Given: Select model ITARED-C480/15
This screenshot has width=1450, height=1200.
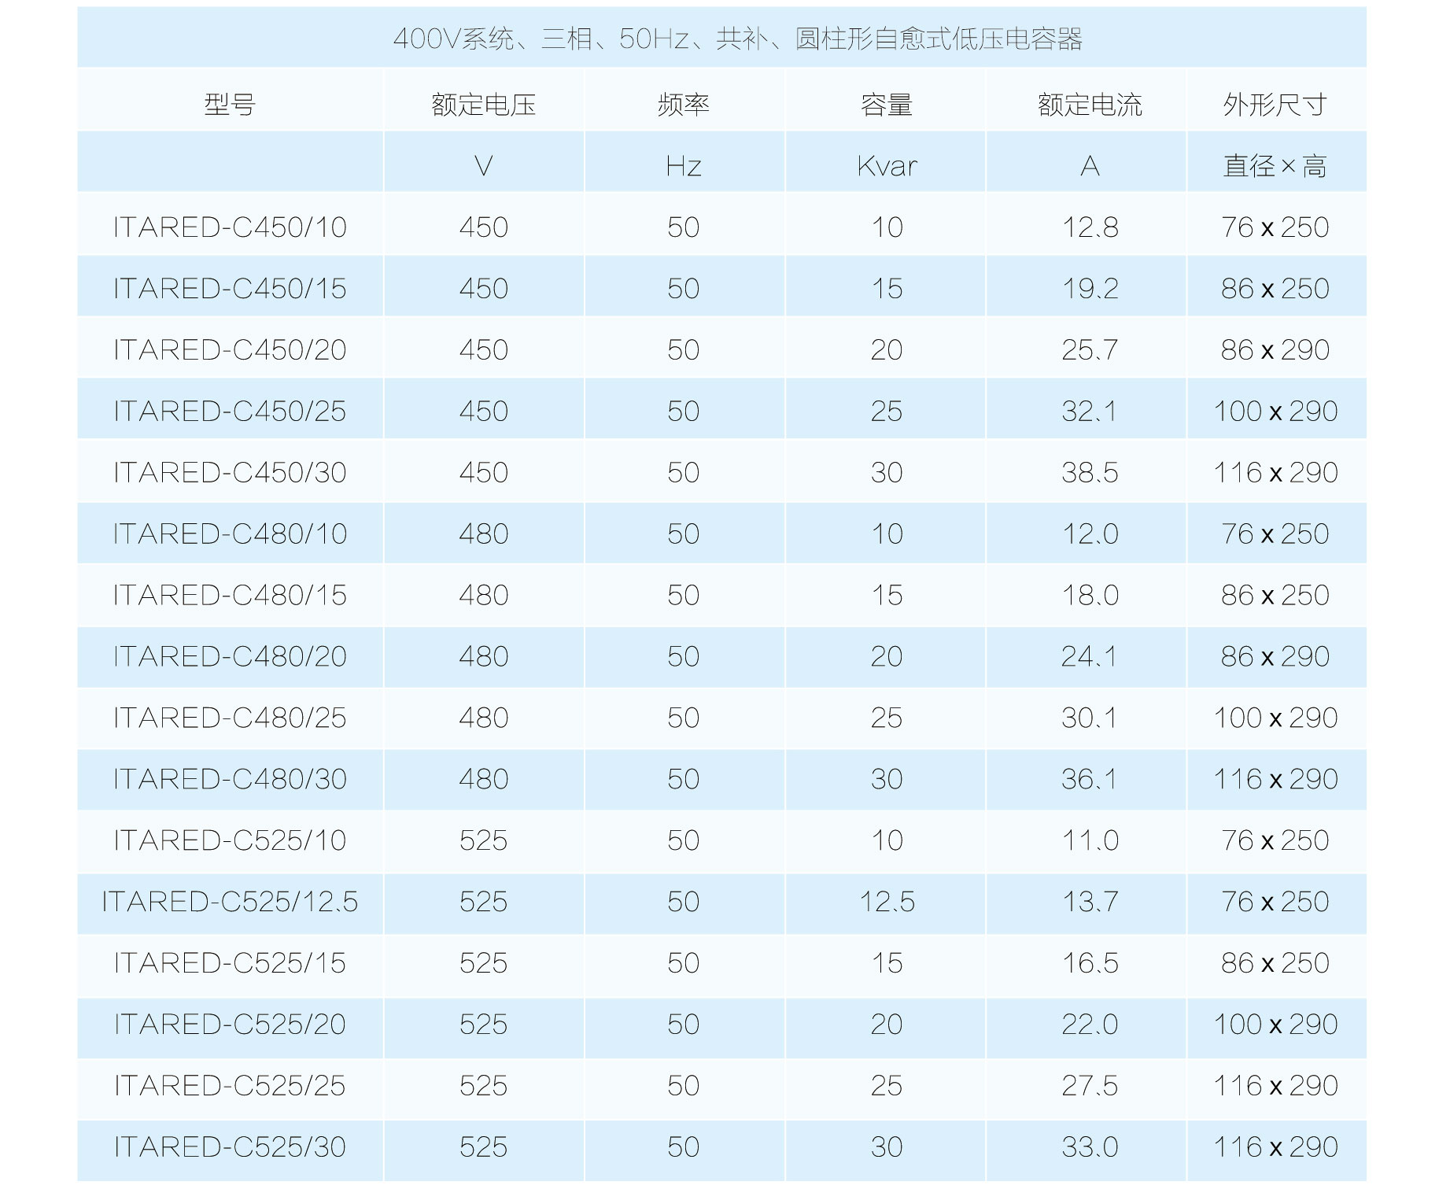Looking at the screenshot, I should (230, 596).
